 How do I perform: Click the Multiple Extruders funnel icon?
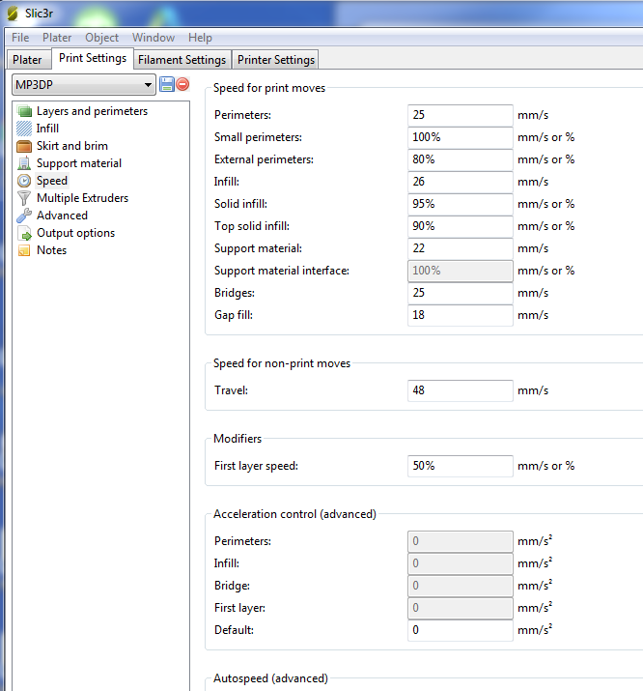pos(24,198)
